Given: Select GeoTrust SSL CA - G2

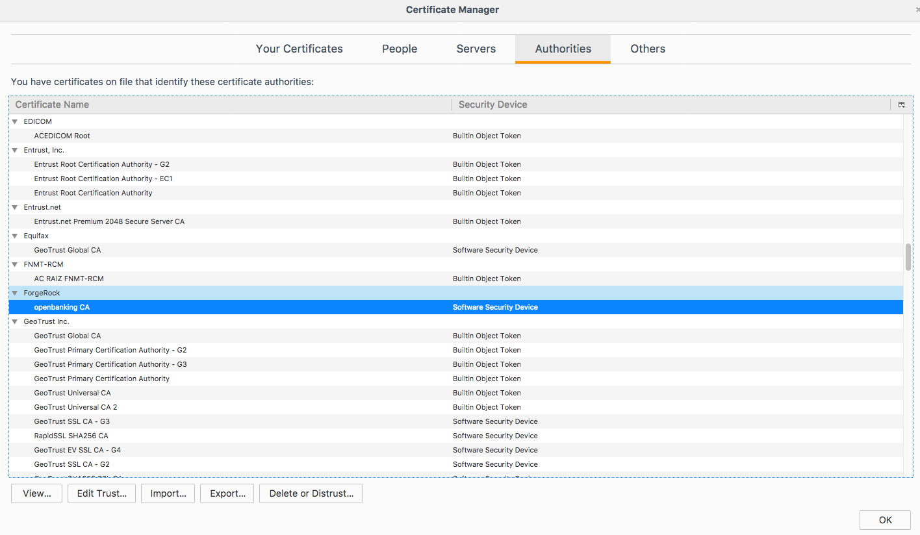Looking at the screenshot, I should [x=456, y=464].
